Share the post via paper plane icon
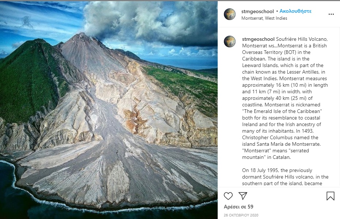Viewport: 340px width, 219px height. point(243,196)
